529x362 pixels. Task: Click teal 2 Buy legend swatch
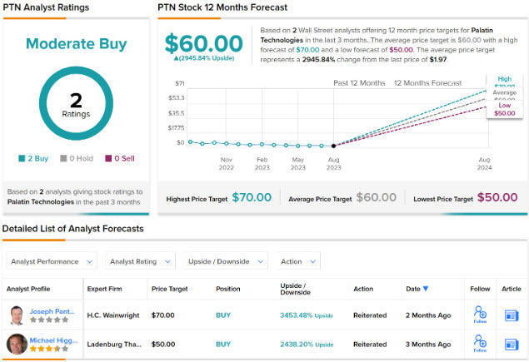22,158
